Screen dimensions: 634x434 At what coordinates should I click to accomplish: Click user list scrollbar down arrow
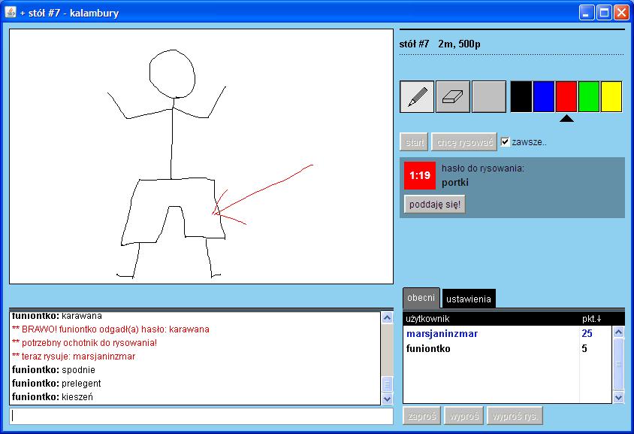click(x=619, y=397)
